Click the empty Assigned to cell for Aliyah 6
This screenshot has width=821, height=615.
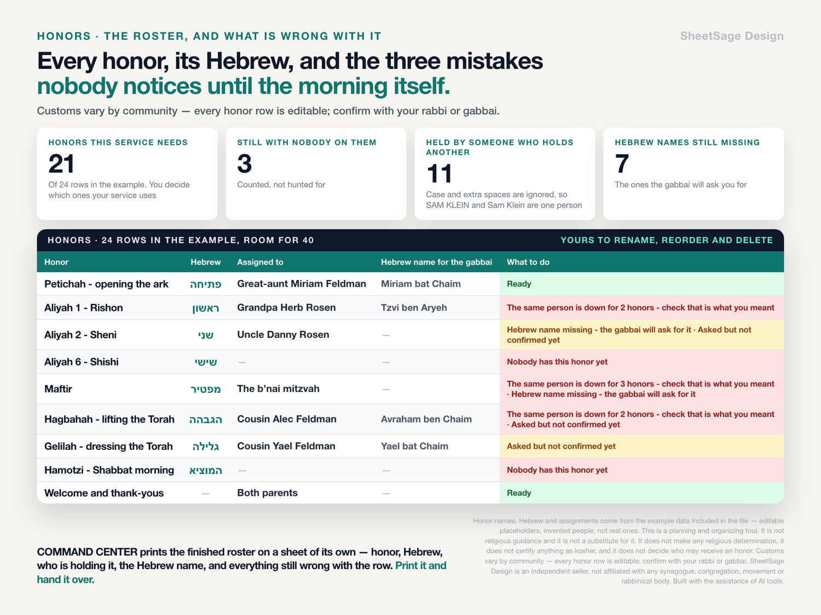pyautogui.click(x=304, y=362)
